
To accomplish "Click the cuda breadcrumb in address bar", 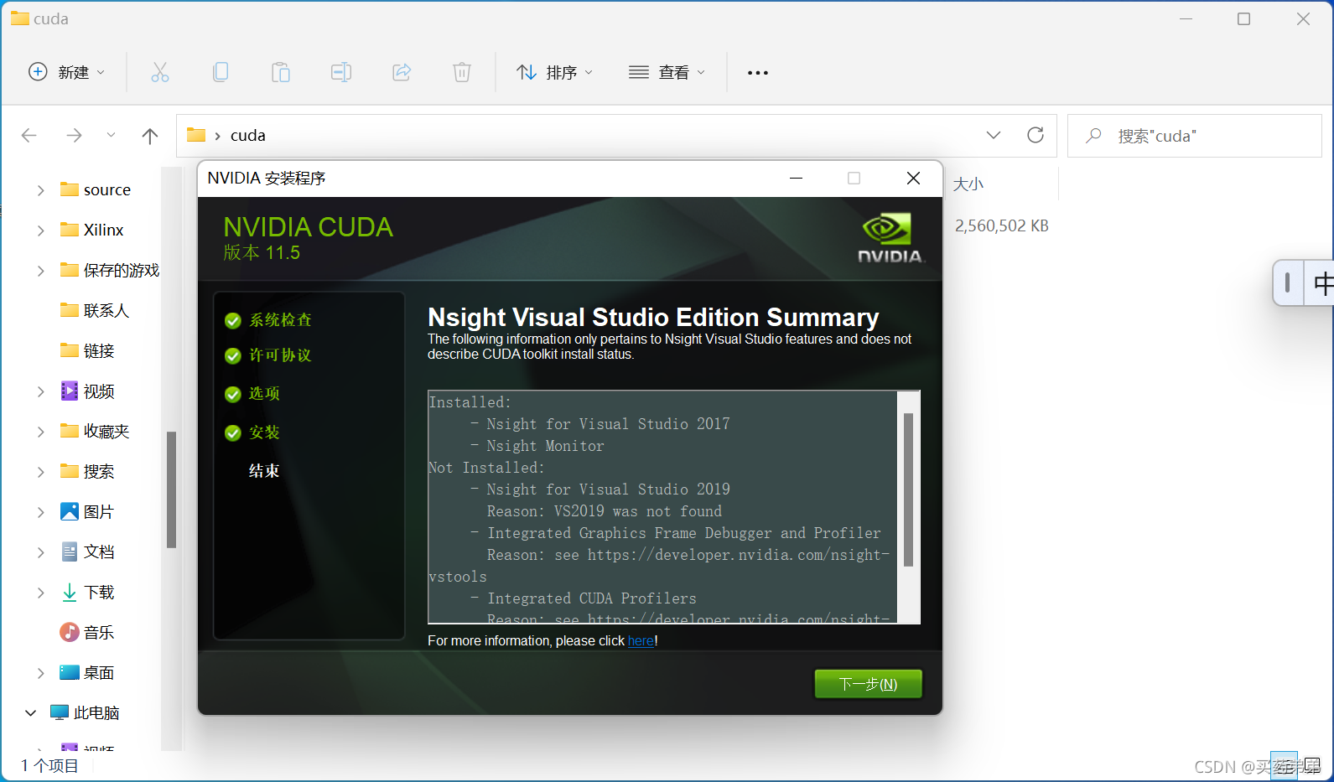I will tap(248, 135).
